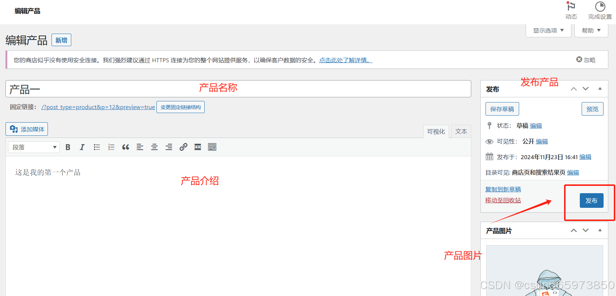Screen dimensions: 616x296
Task: Open the 段落 paragraph format dropdown
Action: 34,147
